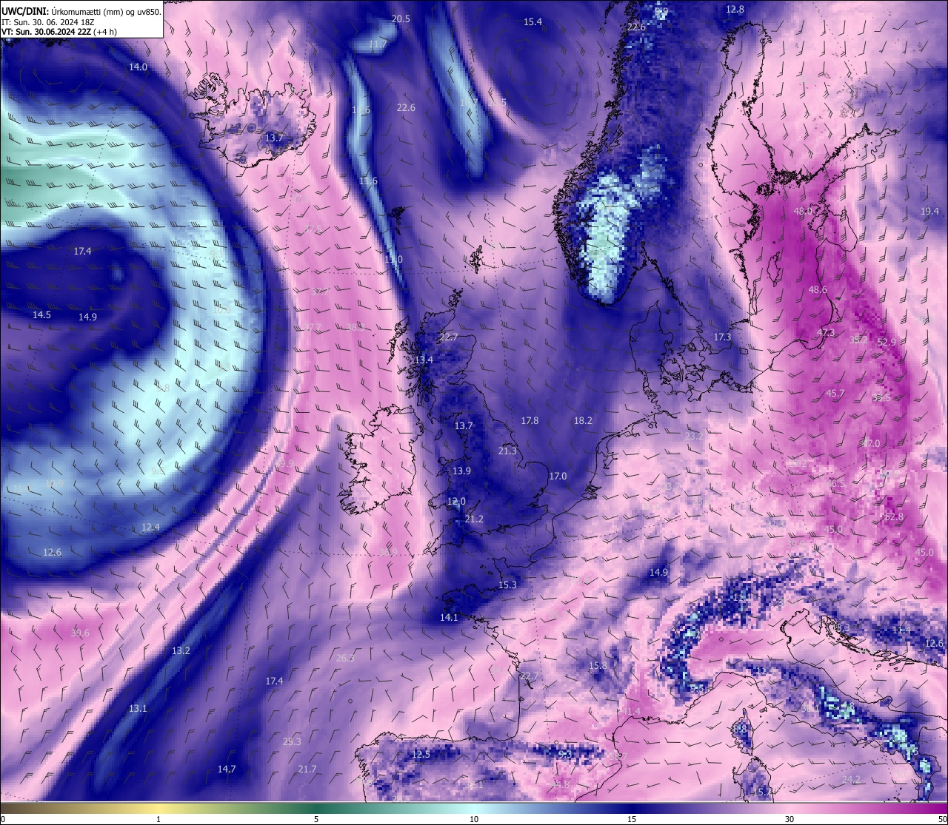This screenshot has width=948, height=825.
Task: Click the 17.3 value label
Action: [x=722, y=337]
